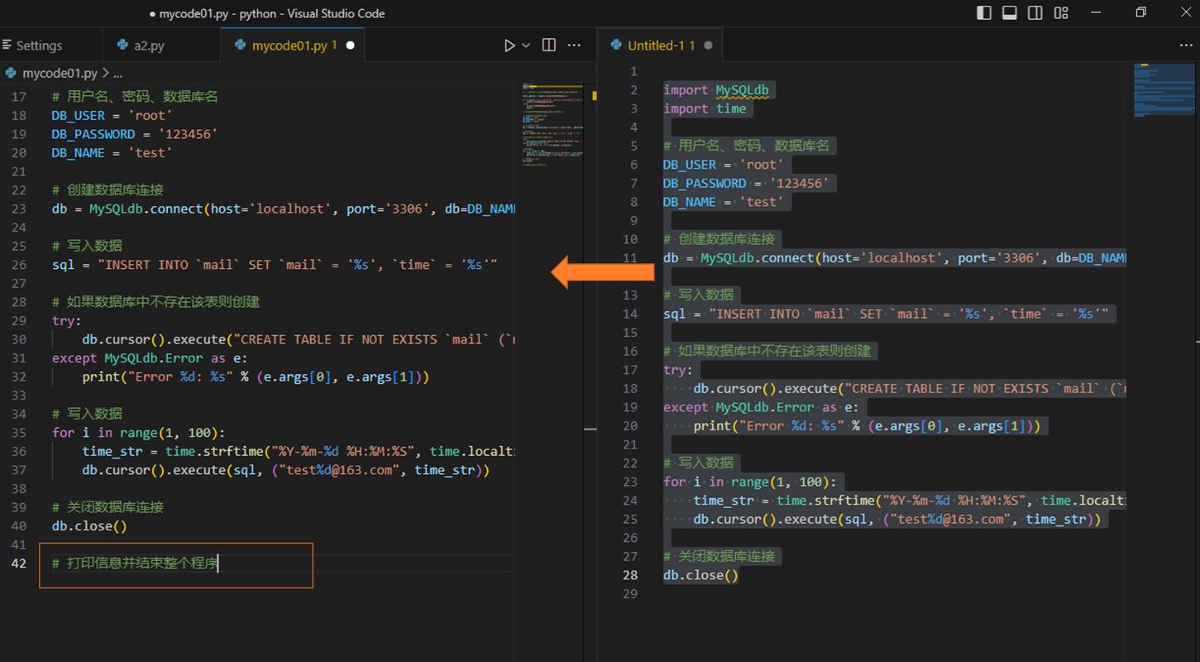Click CREATE TABLE IF NOT EXISTS line in mycode01.py
The image size is (1200, 662).
298,339
